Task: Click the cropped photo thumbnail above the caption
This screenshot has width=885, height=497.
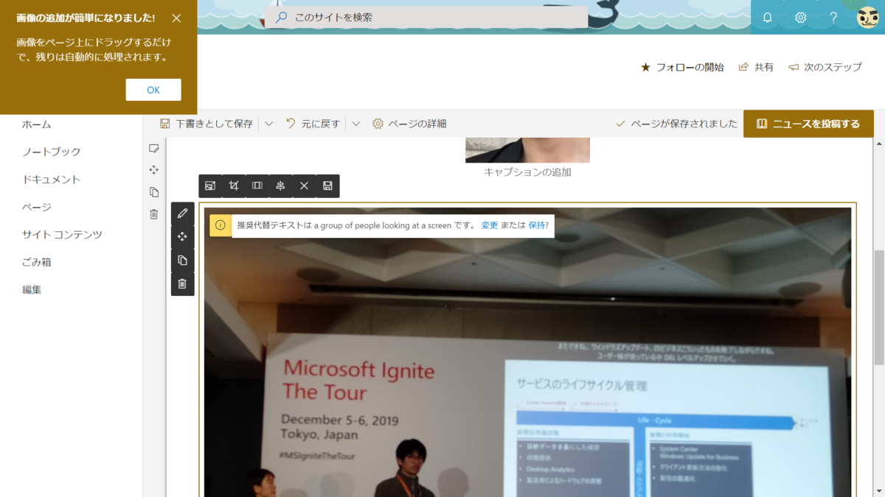Action: click(x=527, y=149)
